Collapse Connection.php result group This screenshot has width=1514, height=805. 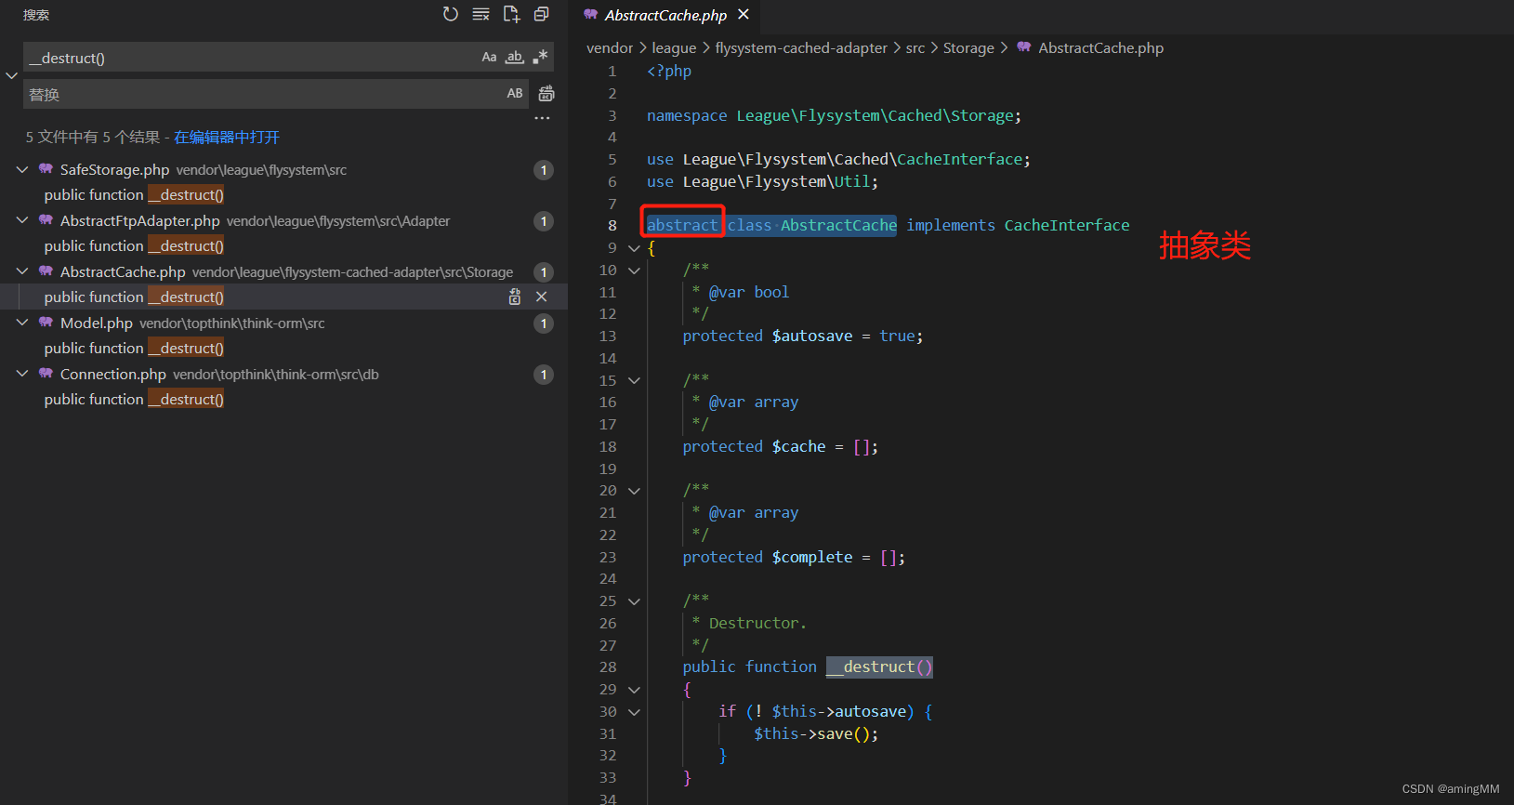click(x=22, y=374)
